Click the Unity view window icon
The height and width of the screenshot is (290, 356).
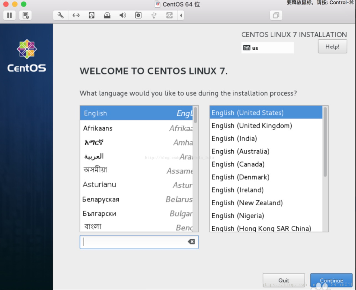pos(276,15)
